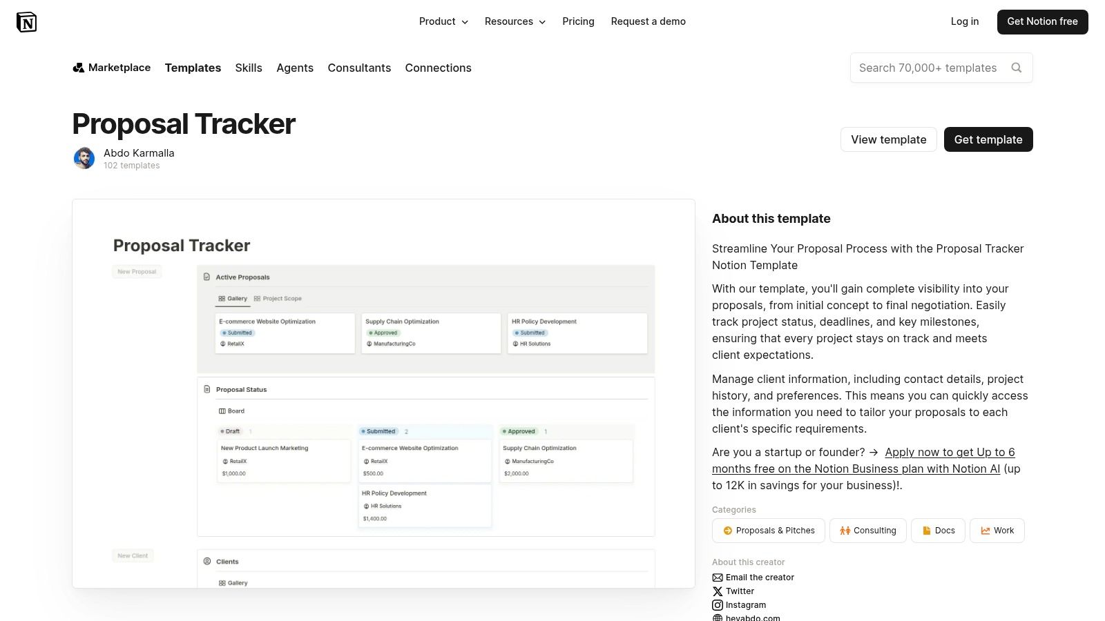
Task: Switch to the Agents tab
Action: coord(295,68)
